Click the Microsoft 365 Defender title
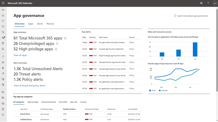The width and height of the screenshot is (218, 122). 20,3
